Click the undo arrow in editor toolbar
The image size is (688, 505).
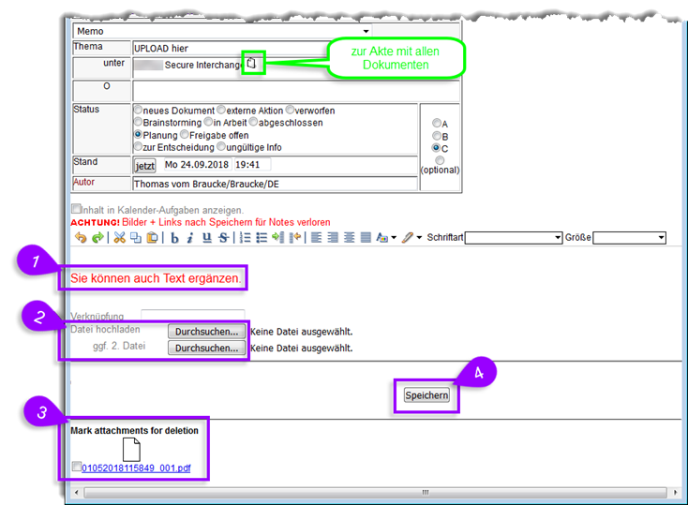tap(81, 238)
